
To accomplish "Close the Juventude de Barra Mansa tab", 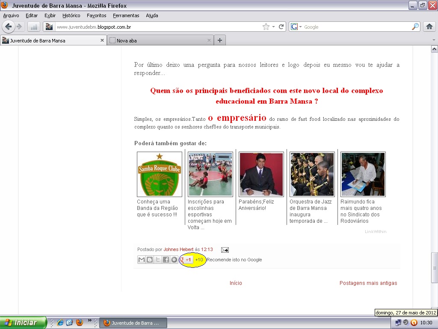I will point(102,41).
